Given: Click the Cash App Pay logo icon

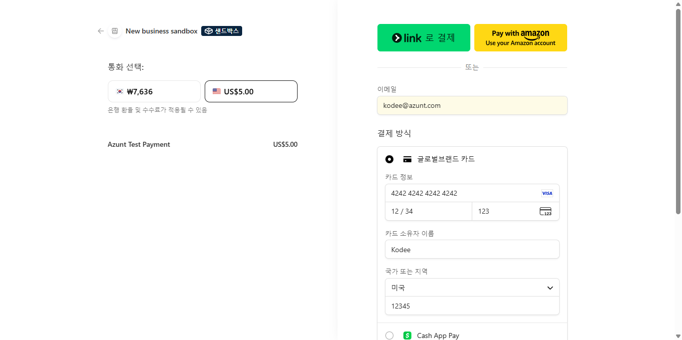Looking at the screenshot, I should click(x=407, y=336).
